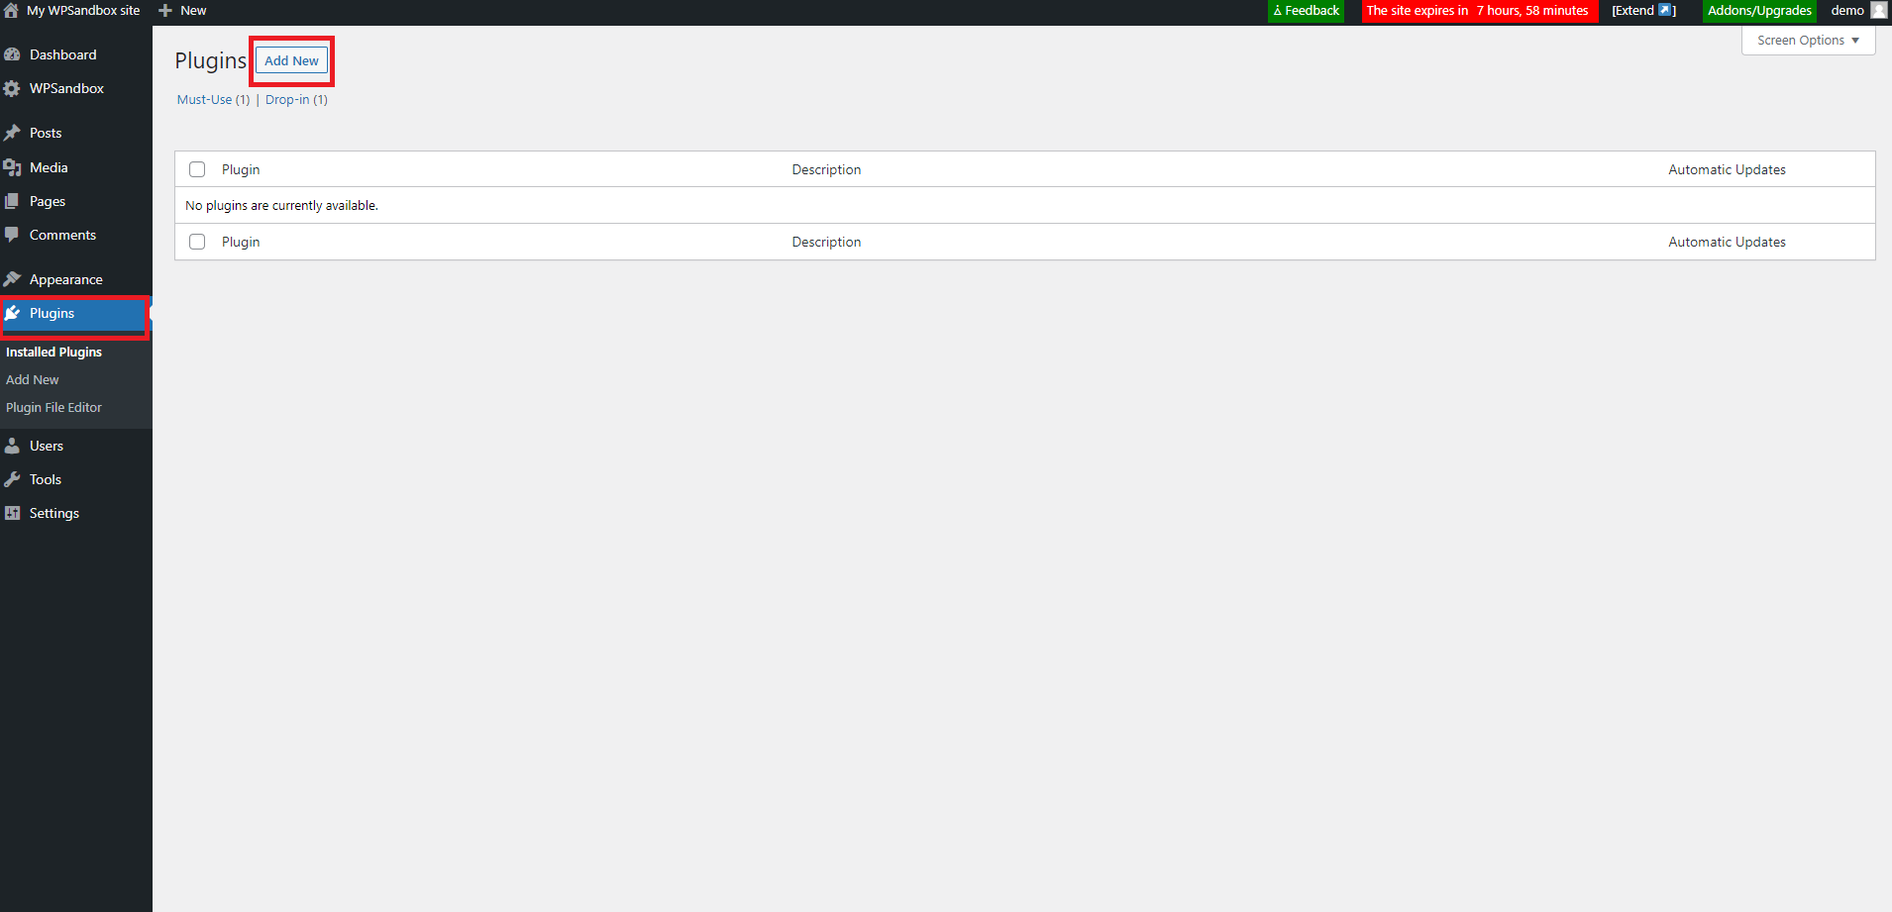This screenshot has width=1892, height=912.
Task: Open the My WPSandbox site link
Action: pyautogui.click(x=83, y=11)
